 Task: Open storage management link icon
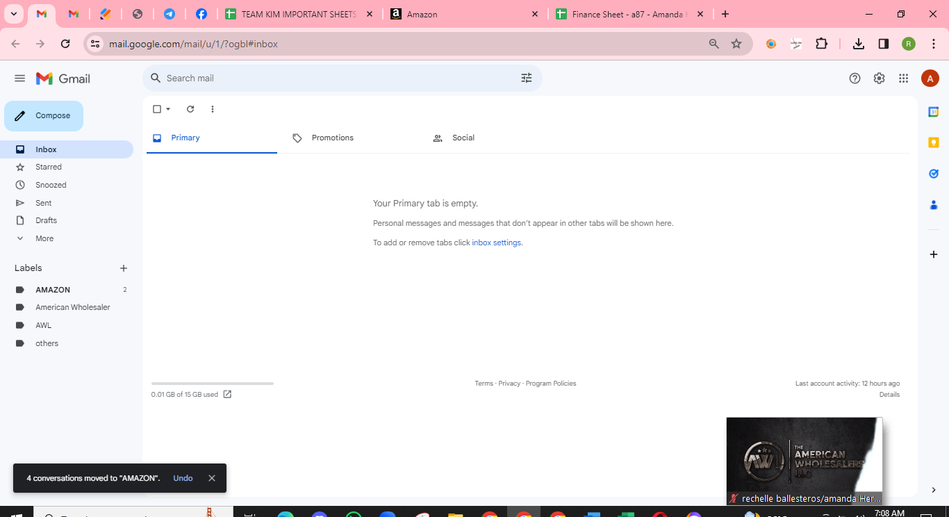tap(227, 395)
